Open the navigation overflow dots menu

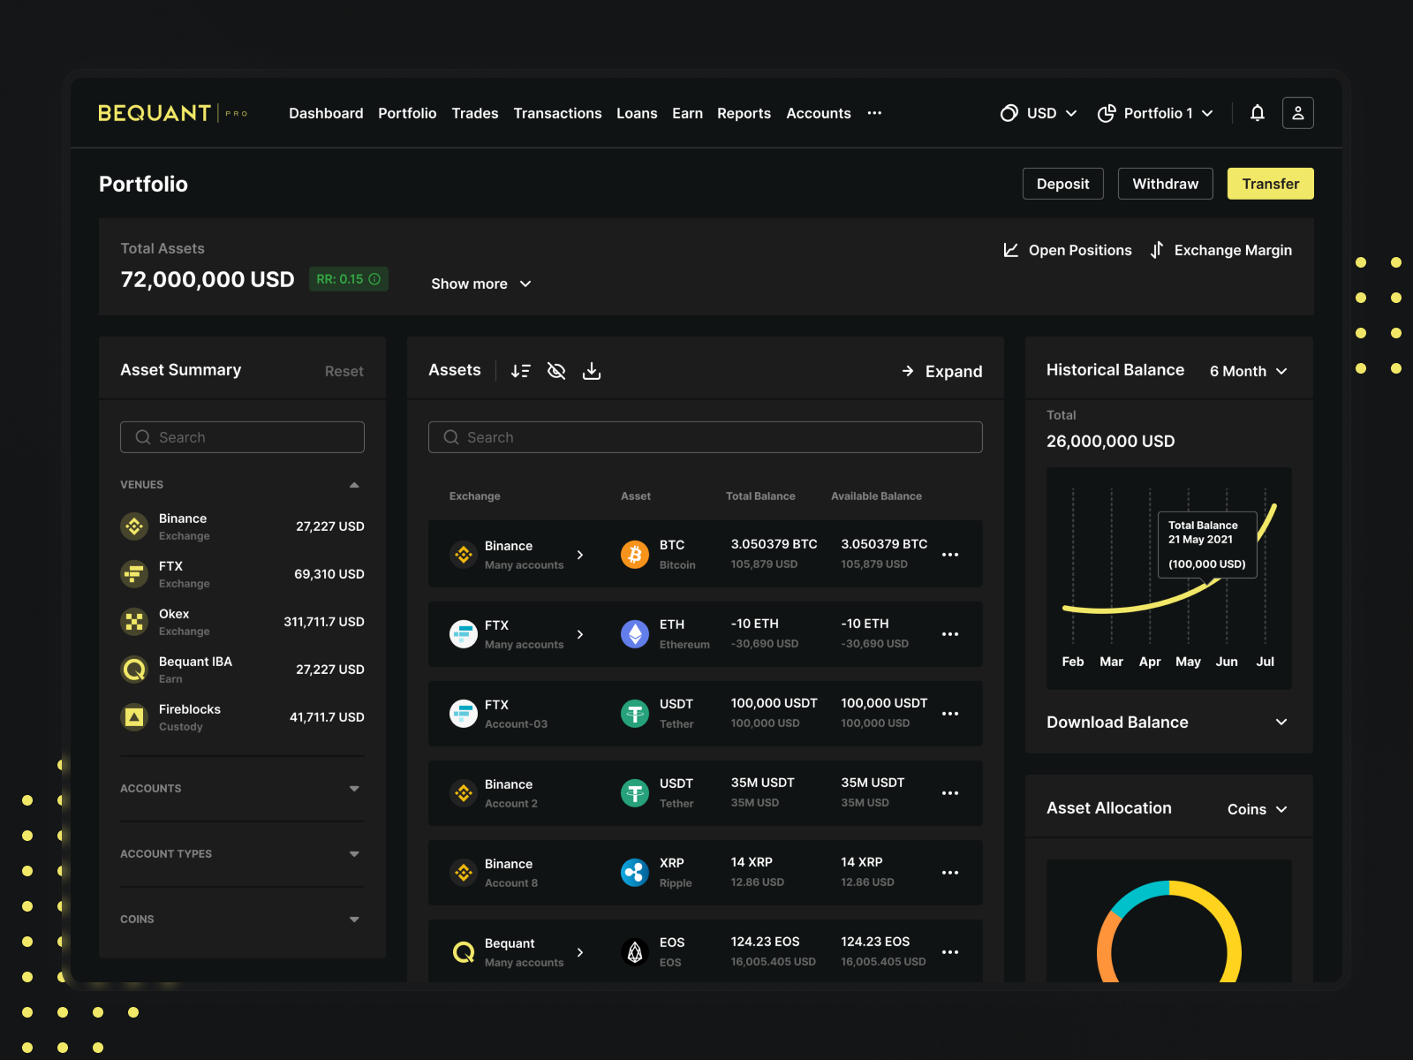click(874, 113)
